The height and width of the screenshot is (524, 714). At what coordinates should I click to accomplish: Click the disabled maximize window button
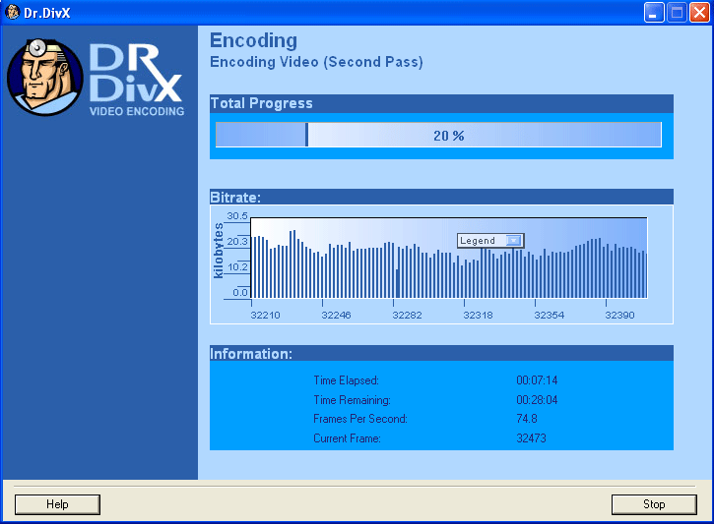[x=677, y=13]
